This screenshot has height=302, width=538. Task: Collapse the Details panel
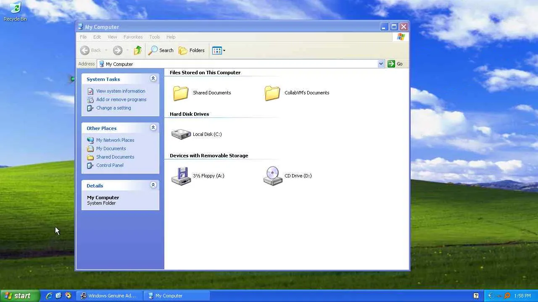[x=153, y=185]
